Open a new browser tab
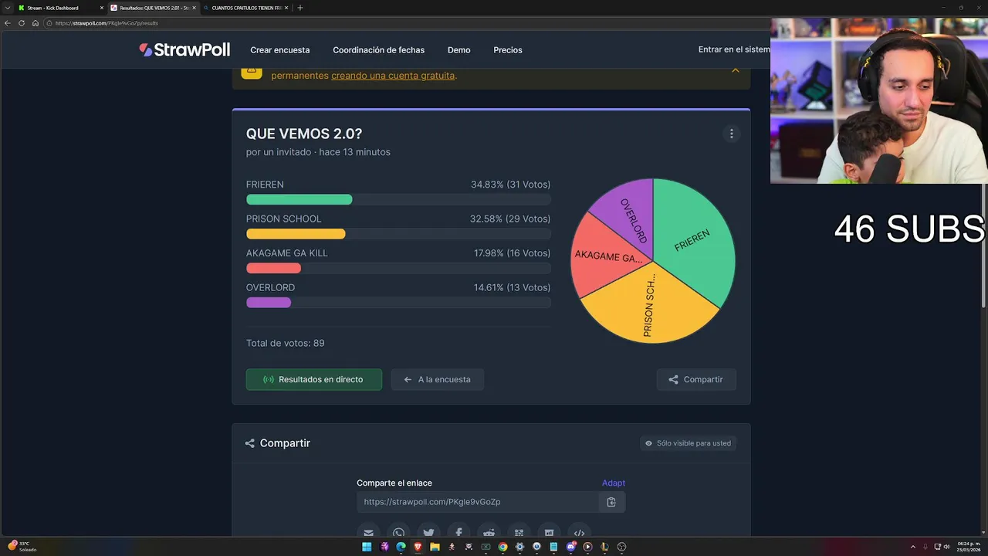The height and width of the screenshot is (556, 988). [x=300, y=8]
